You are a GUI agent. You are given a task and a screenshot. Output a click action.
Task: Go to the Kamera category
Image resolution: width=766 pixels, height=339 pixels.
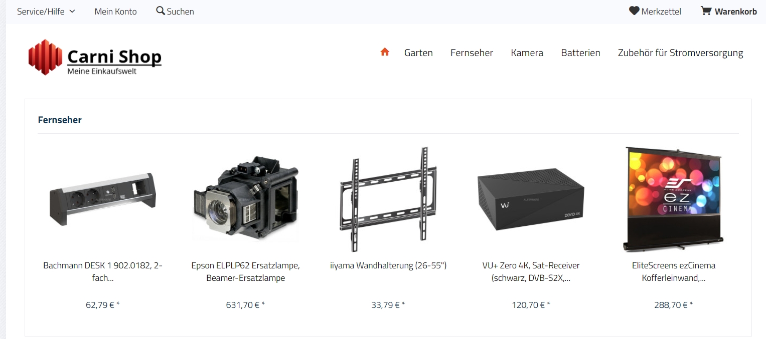pyautogui.click(x=527, y=53)
